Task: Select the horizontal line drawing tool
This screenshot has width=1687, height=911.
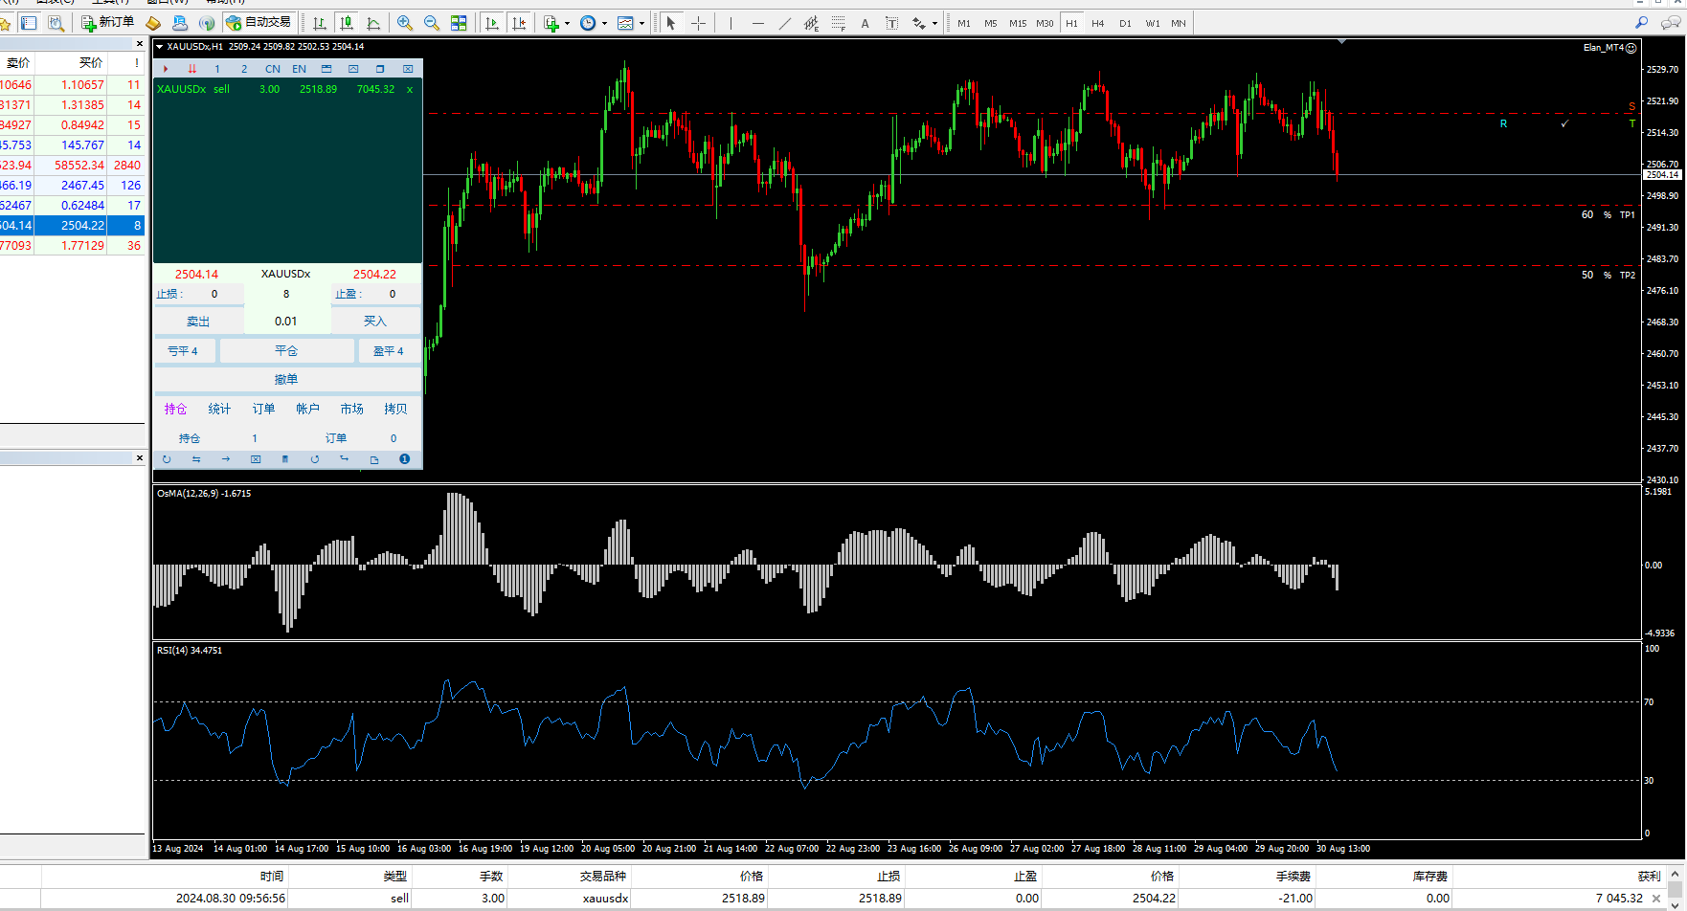Action: (758, 23)
